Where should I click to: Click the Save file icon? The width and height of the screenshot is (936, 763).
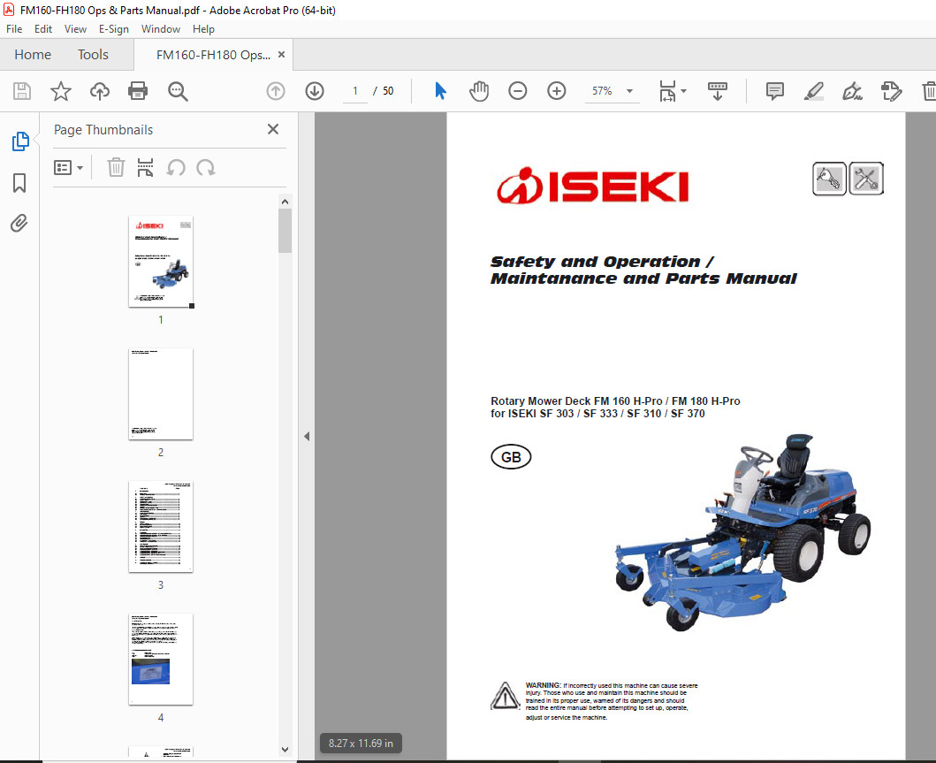click(22, 91)
